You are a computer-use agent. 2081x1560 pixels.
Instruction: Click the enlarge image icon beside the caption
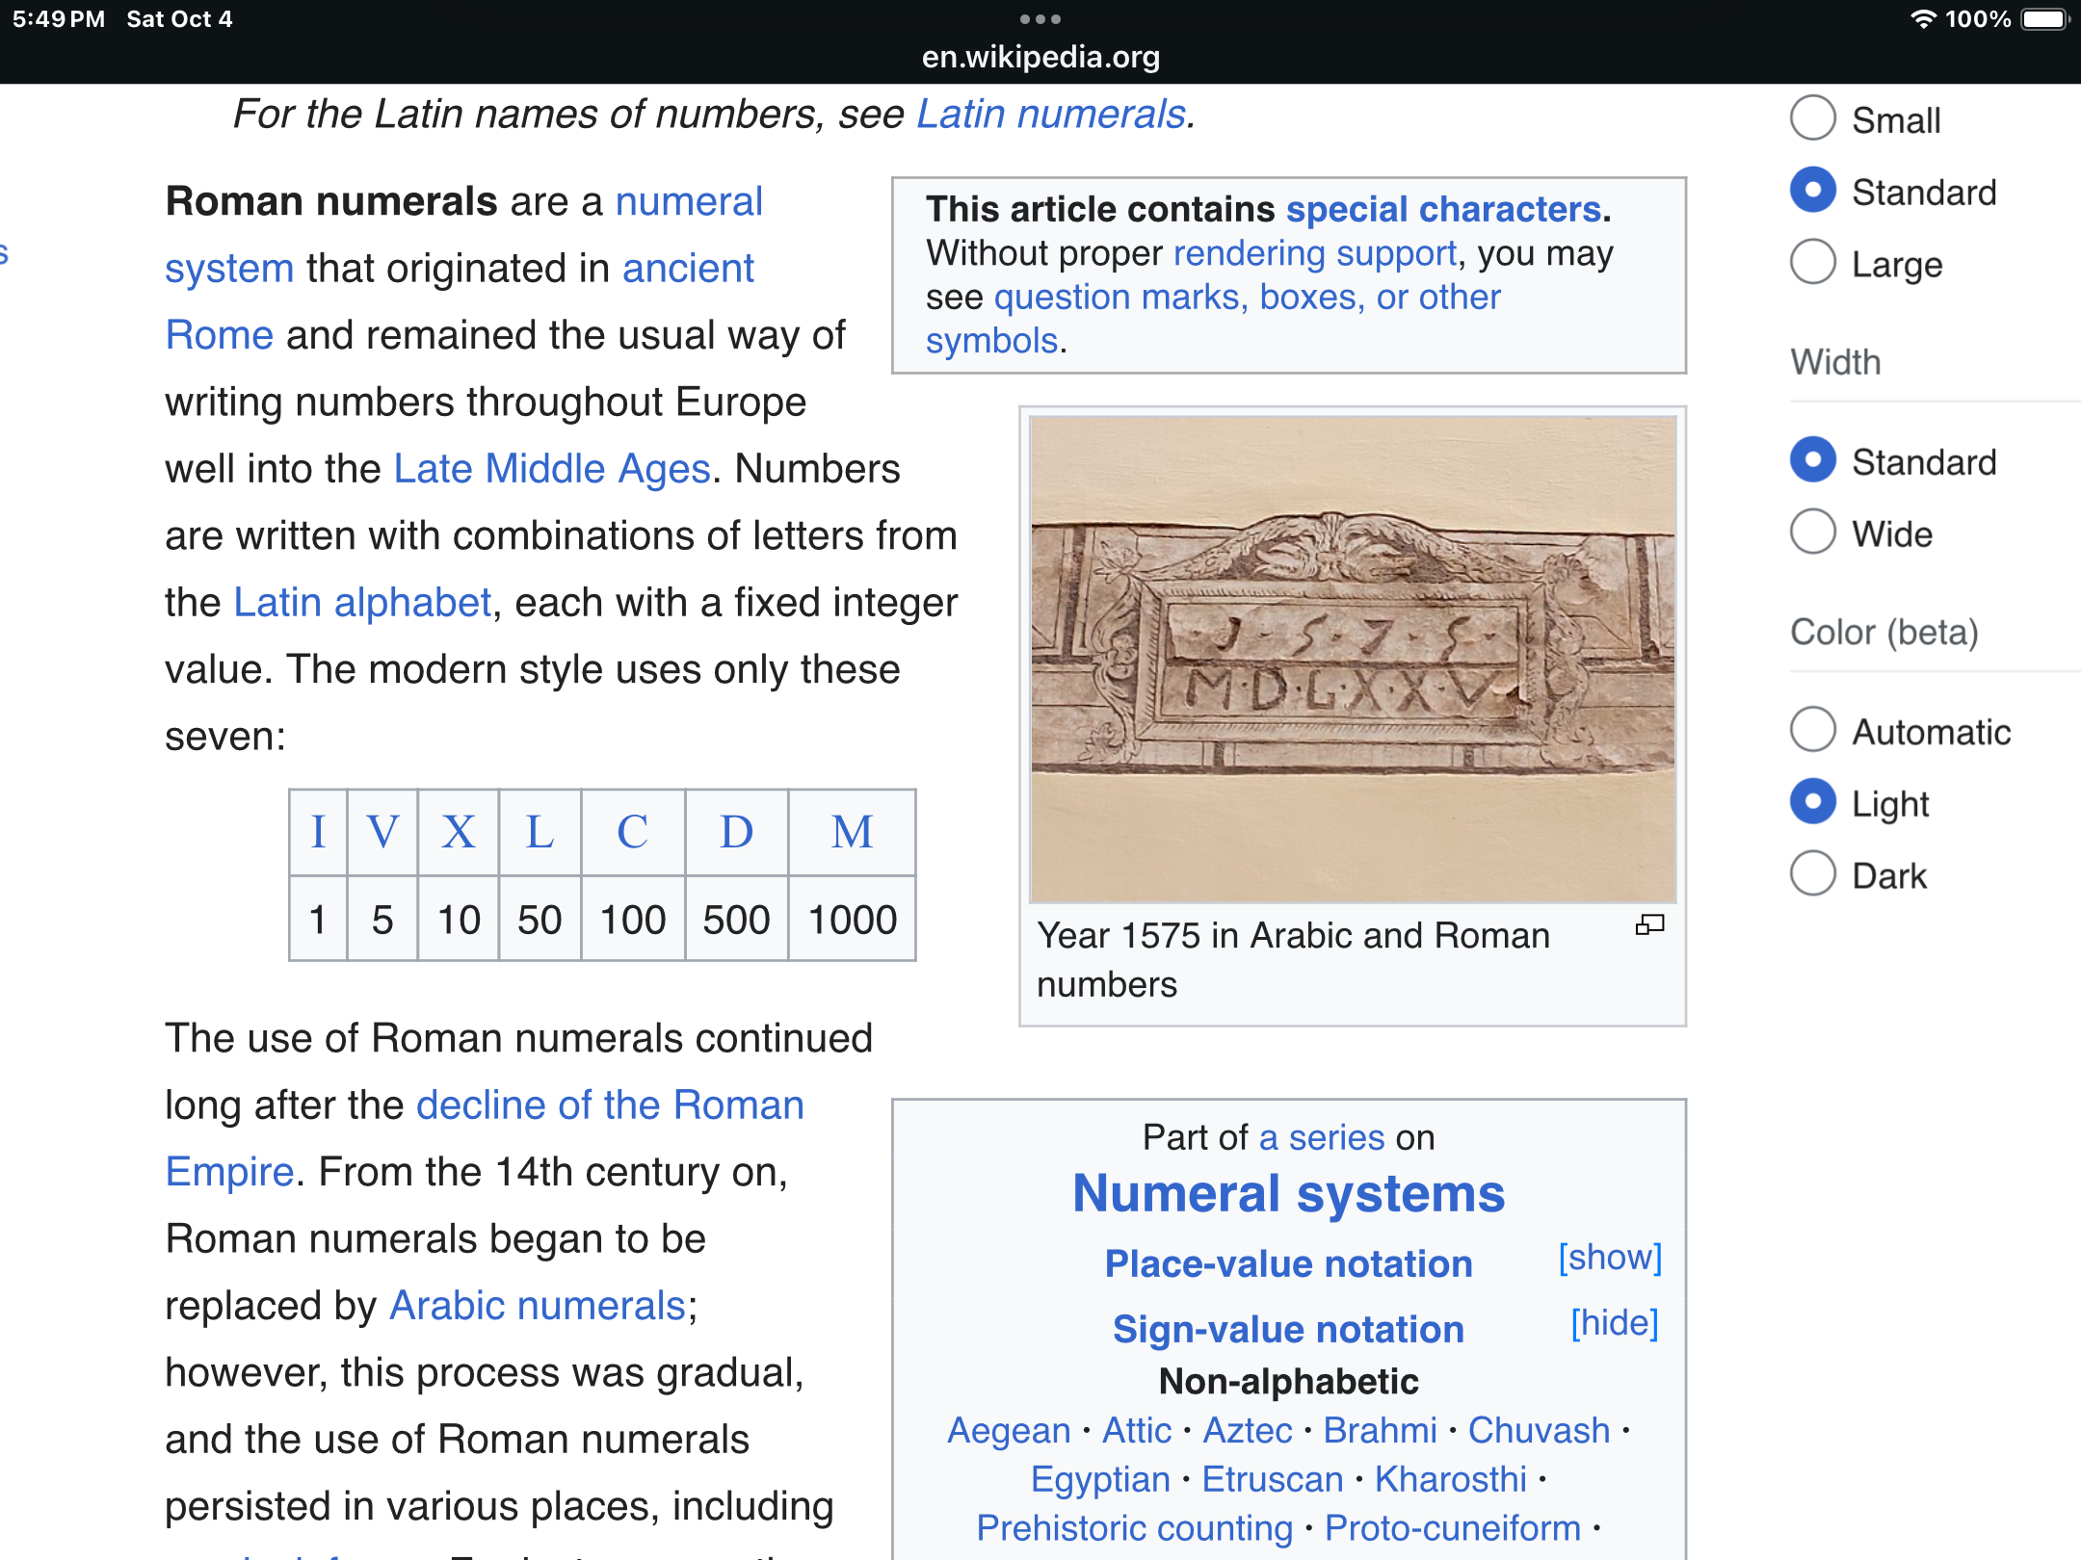click(1649, 925)
